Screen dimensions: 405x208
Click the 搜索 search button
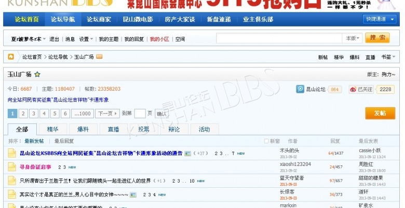[377, 38]
